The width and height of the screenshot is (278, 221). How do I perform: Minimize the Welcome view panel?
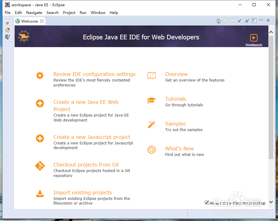pyautogui.click(x=261, y=20)
